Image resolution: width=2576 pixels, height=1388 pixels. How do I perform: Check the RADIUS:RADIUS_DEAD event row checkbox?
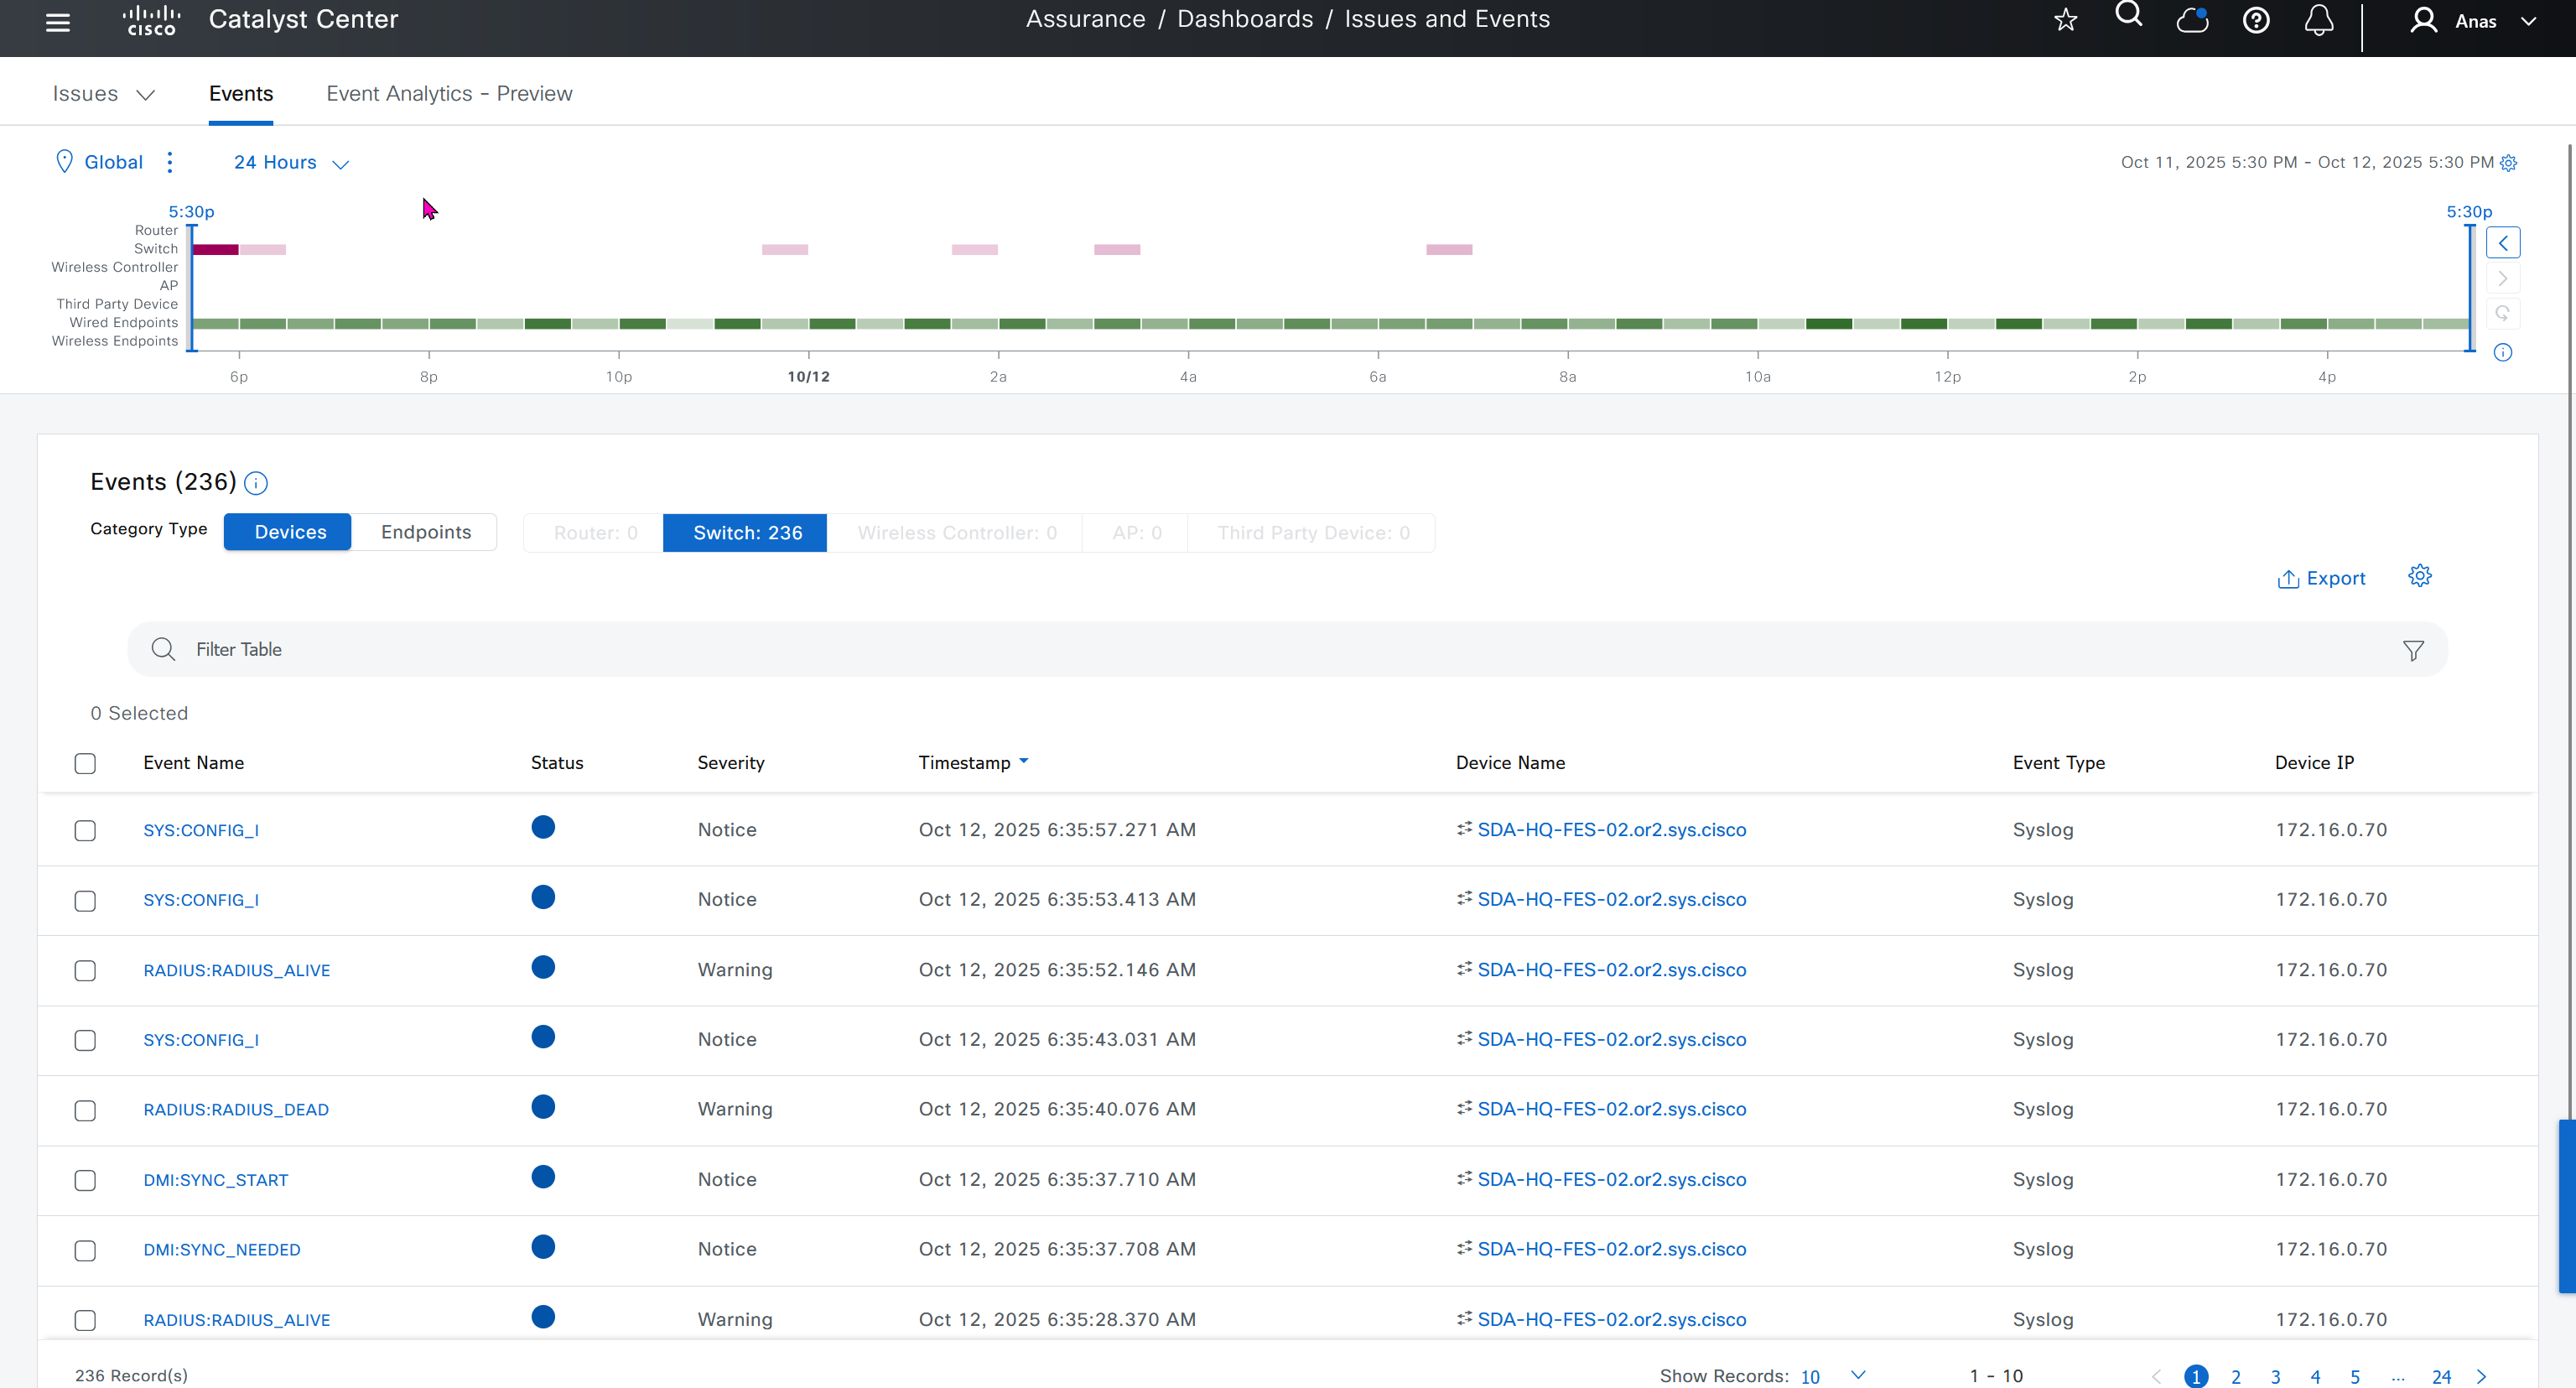(x=85, y=1111)
